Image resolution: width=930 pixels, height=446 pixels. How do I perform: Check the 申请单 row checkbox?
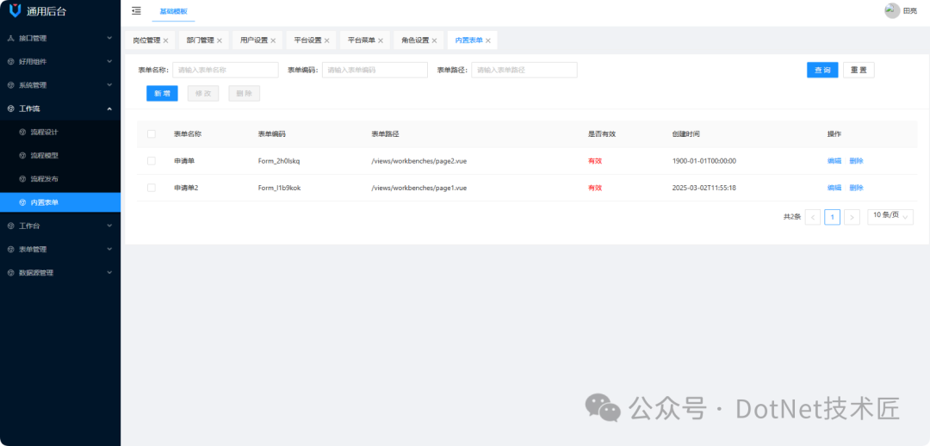click(152, 161)
